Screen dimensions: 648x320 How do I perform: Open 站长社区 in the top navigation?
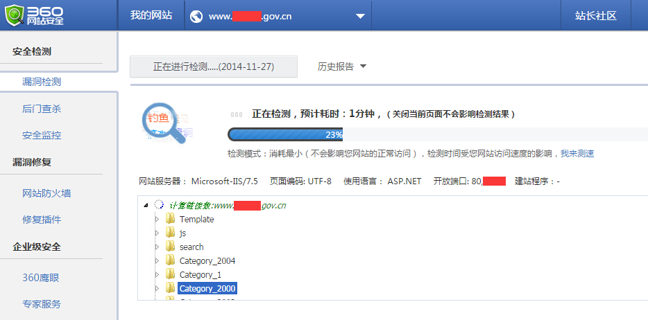point(595,16)
